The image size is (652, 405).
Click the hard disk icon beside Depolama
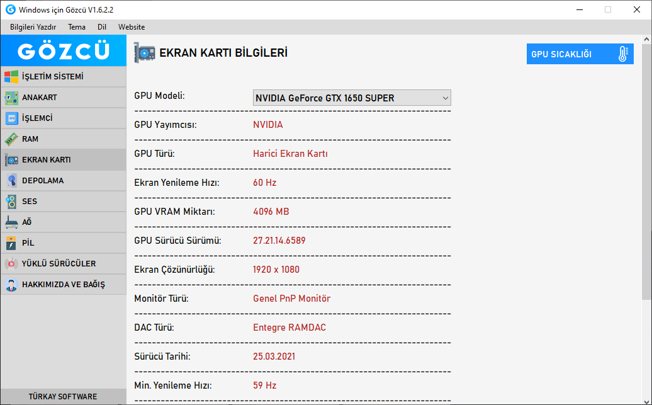pos(11,181)
